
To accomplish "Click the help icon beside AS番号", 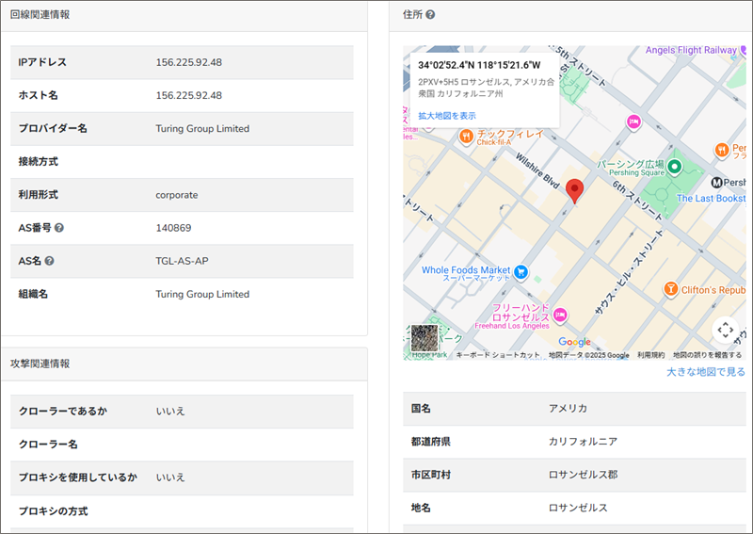I will [59, 228].
